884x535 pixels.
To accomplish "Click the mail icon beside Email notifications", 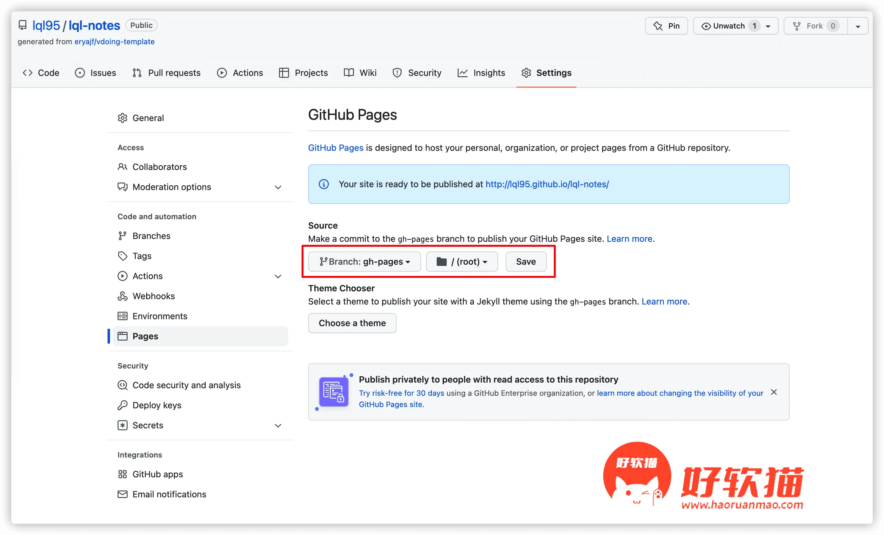I will (x=123, y=494).
